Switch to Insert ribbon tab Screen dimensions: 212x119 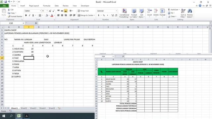[23, 6]
